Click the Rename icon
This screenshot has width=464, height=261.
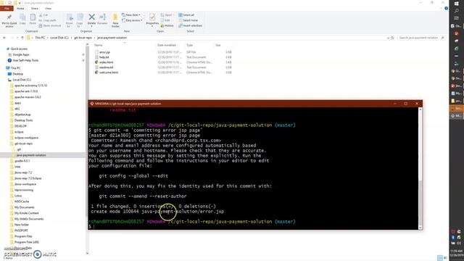point(102,17)
